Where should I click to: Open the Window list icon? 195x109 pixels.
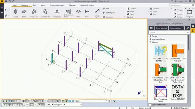[x=190, y=12]
